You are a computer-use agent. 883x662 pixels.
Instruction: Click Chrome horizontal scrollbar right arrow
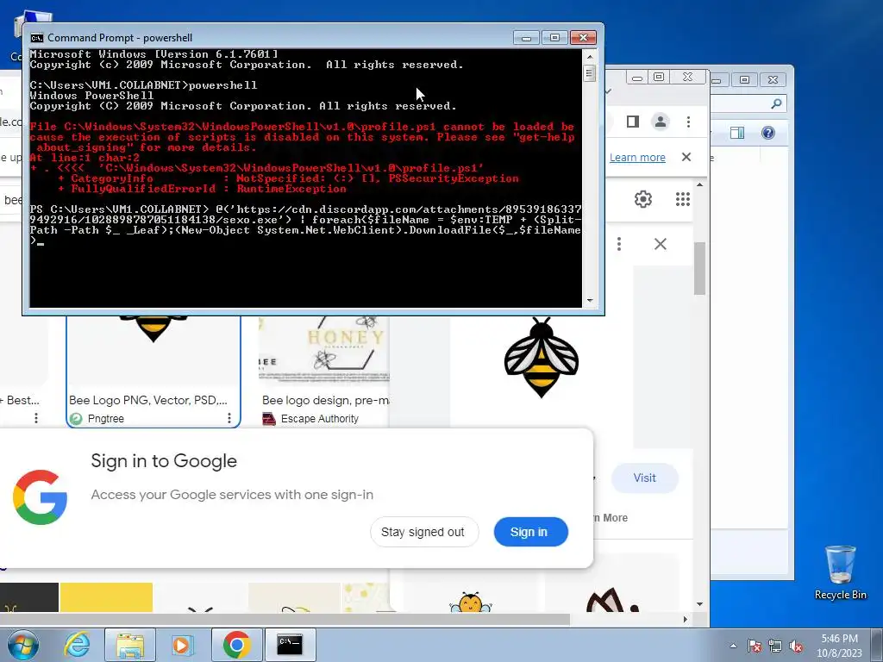(x=686, y=619)
